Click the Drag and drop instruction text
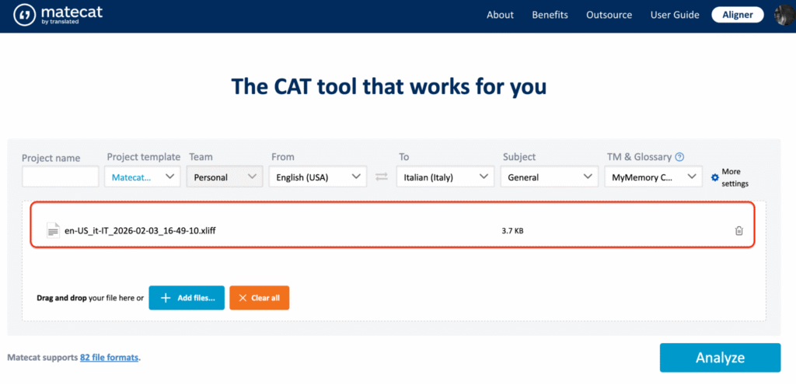The width and height of the screenshot is (796, 385). click(x=90, y=298)
